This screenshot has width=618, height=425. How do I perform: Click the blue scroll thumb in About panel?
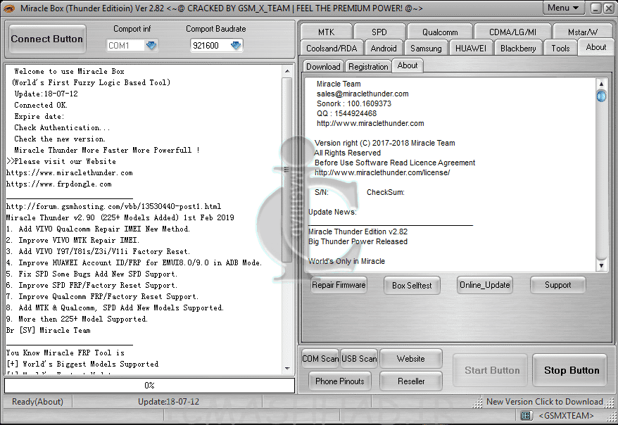[601, 96]
